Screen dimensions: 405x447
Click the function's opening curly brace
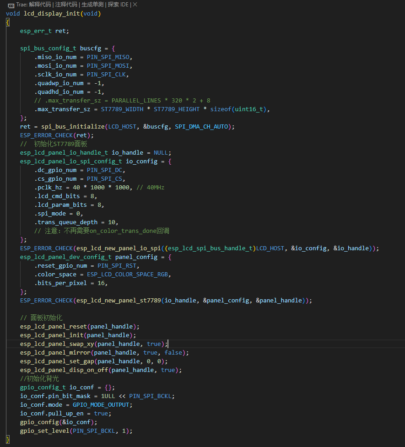[8, 22]
